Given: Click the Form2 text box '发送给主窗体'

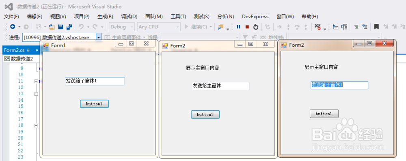Looking at the screenshot, I should click(x=220, y=86).
